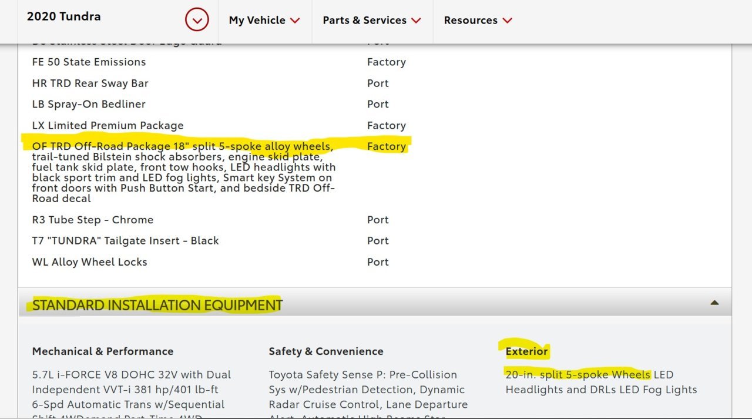The height and width of the screenshot is (419, 752).
Task: Click Port next to Spray-On Bedliner
Action: click(x=378, y=104)
